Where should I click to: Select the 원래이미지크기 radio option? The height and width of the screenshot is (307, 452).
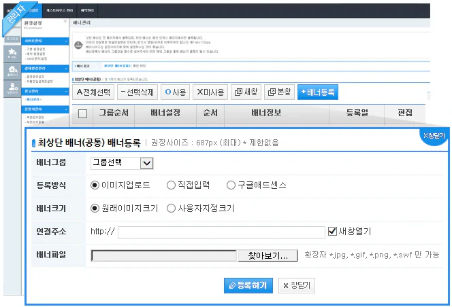[x=95, y=208]
